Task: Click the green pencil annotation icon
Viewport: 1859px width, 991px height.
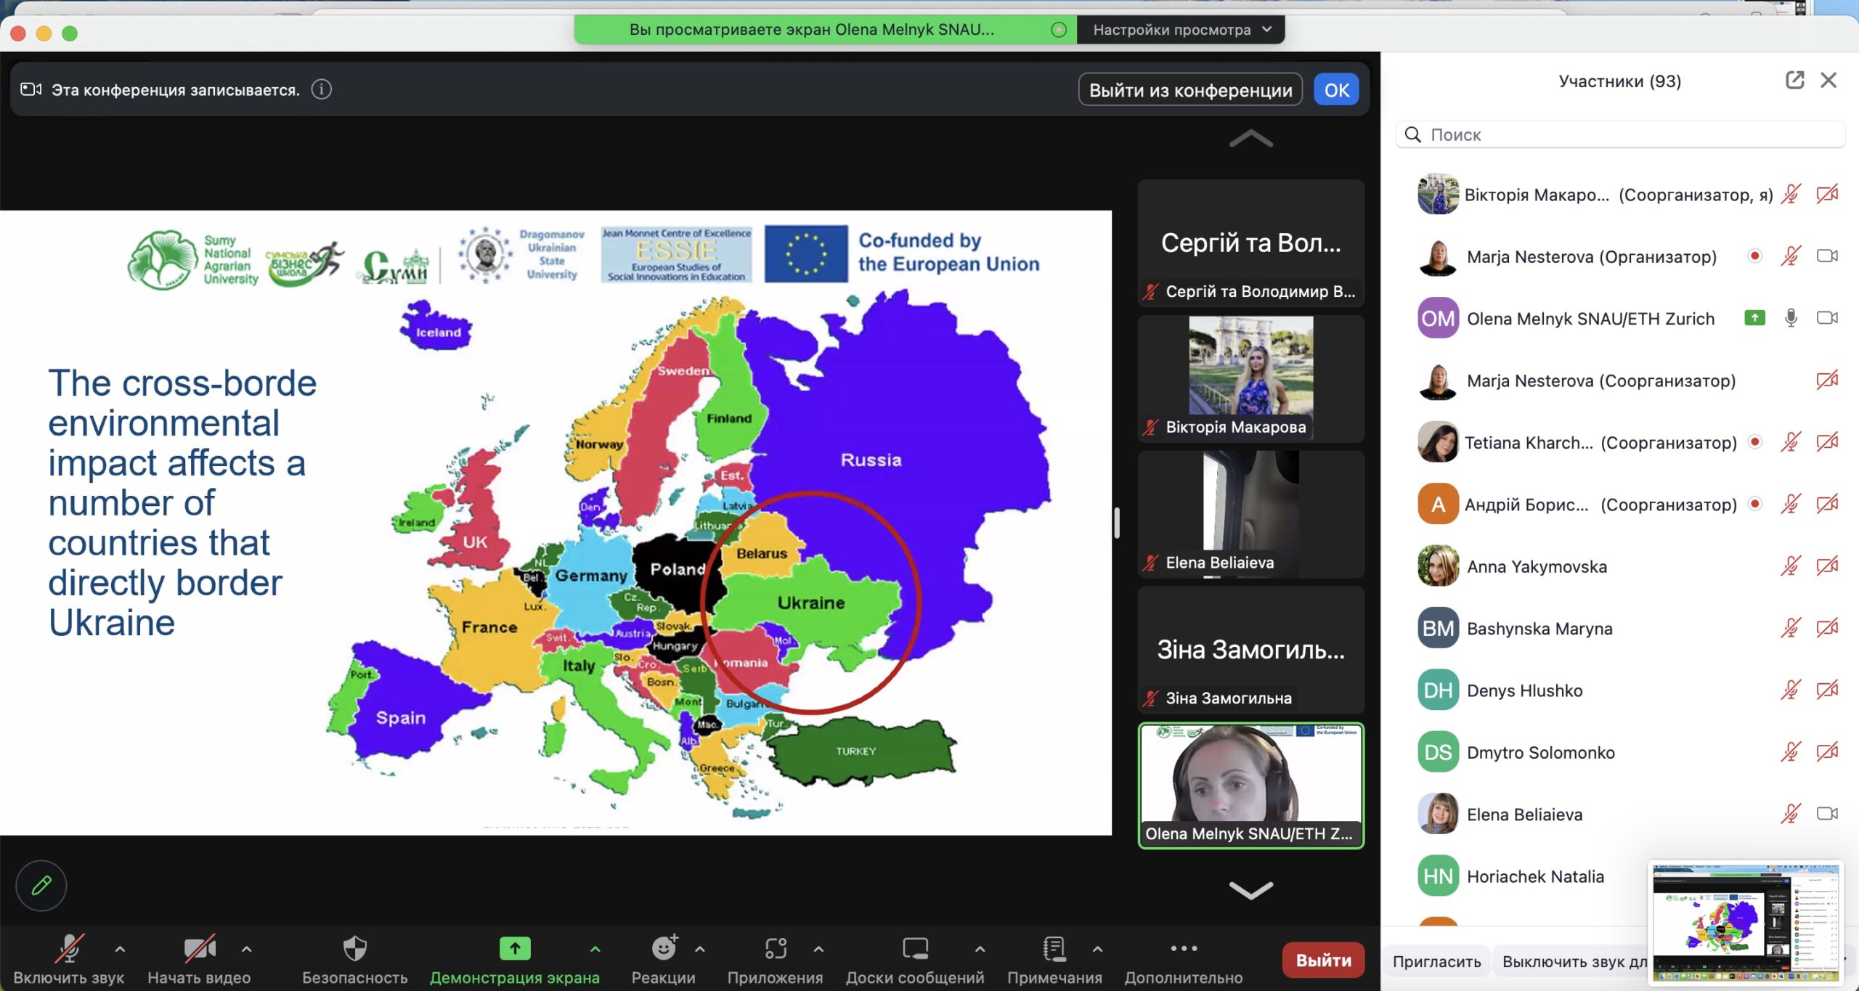Action: 41,884
